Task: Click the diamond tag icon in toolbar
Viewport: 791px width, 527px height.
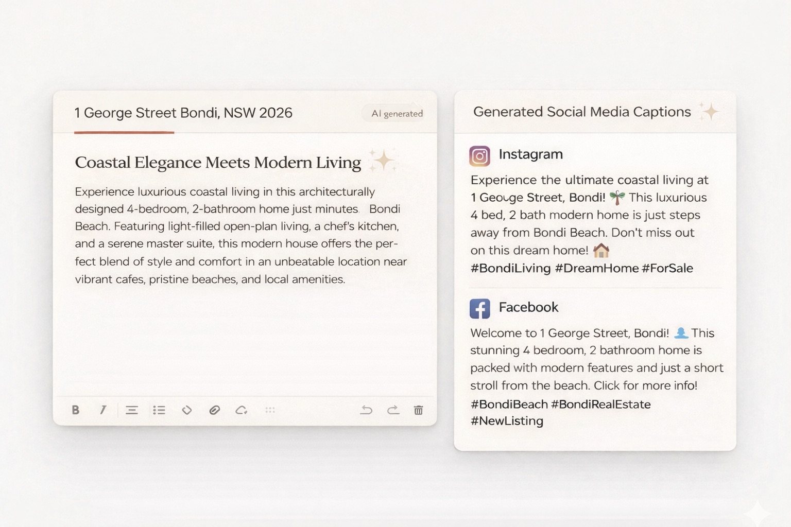Action: click(x=187, y=410)
